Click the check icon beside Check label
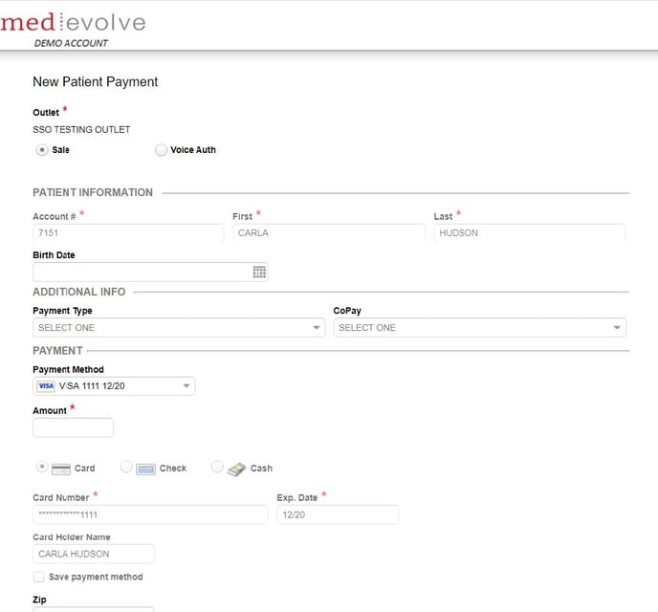The image size is (658, 612). 145,469
